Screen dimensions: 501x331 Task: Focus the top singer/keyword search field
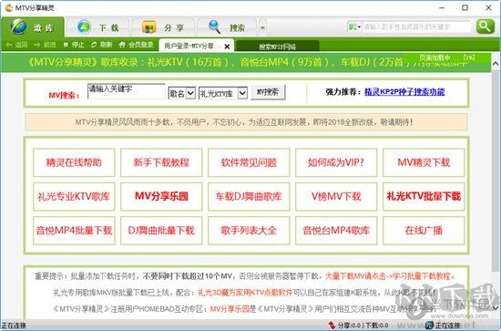(416, 26)
